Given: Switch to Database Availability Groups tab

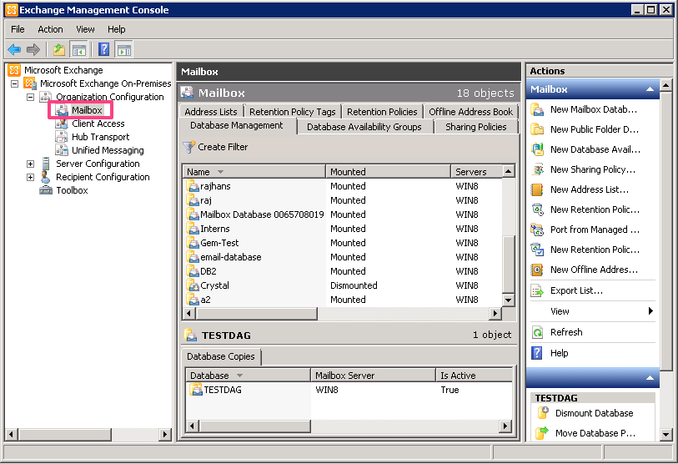Looking at the screenshot, I should pos(364,127).
